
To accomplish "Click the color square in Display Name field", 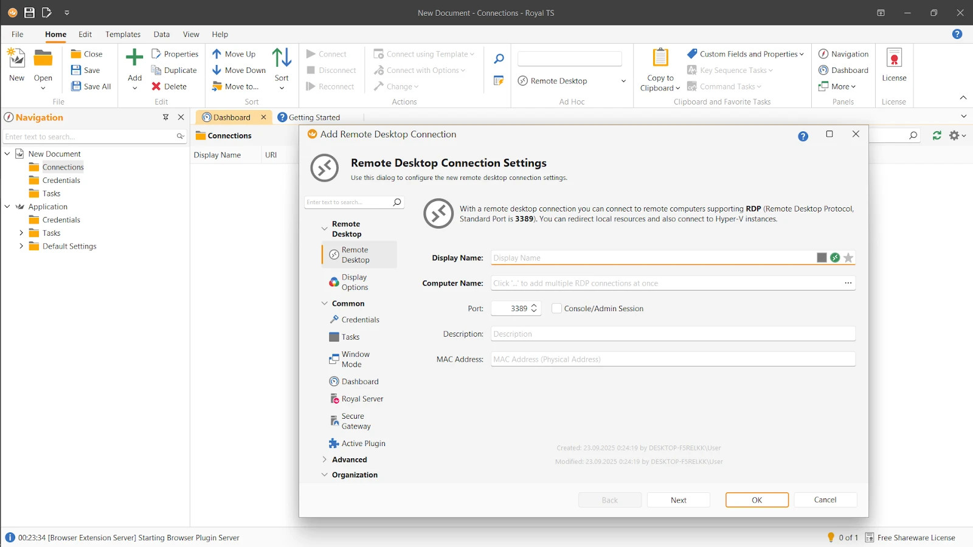I will (822, 258).
